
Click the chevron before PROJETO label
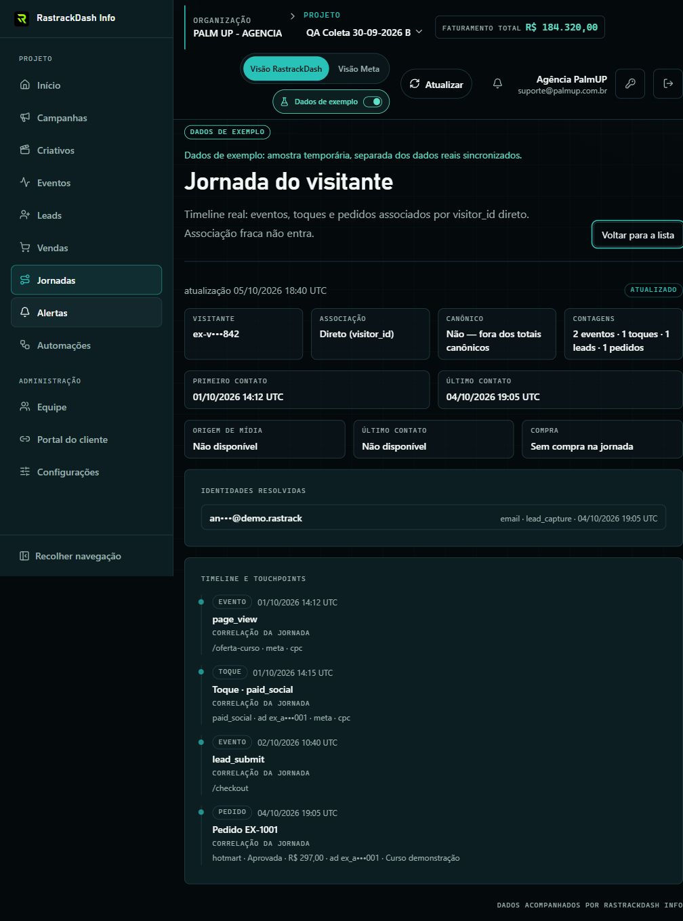tap(293, 15)
